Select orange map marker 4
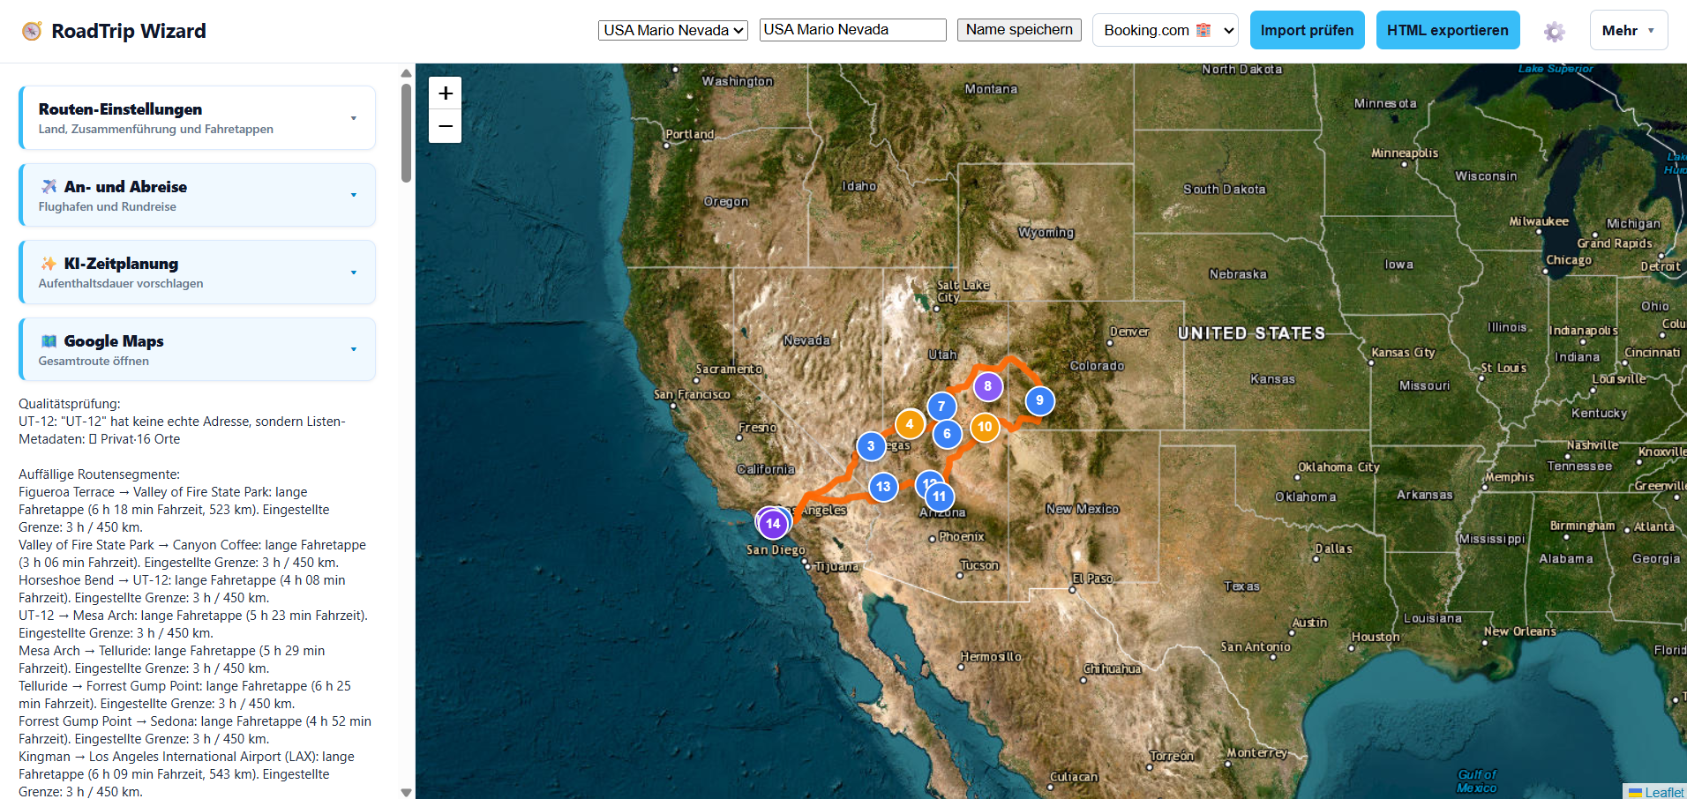This screenshot has height=799, width=1687. click(910, 424)
